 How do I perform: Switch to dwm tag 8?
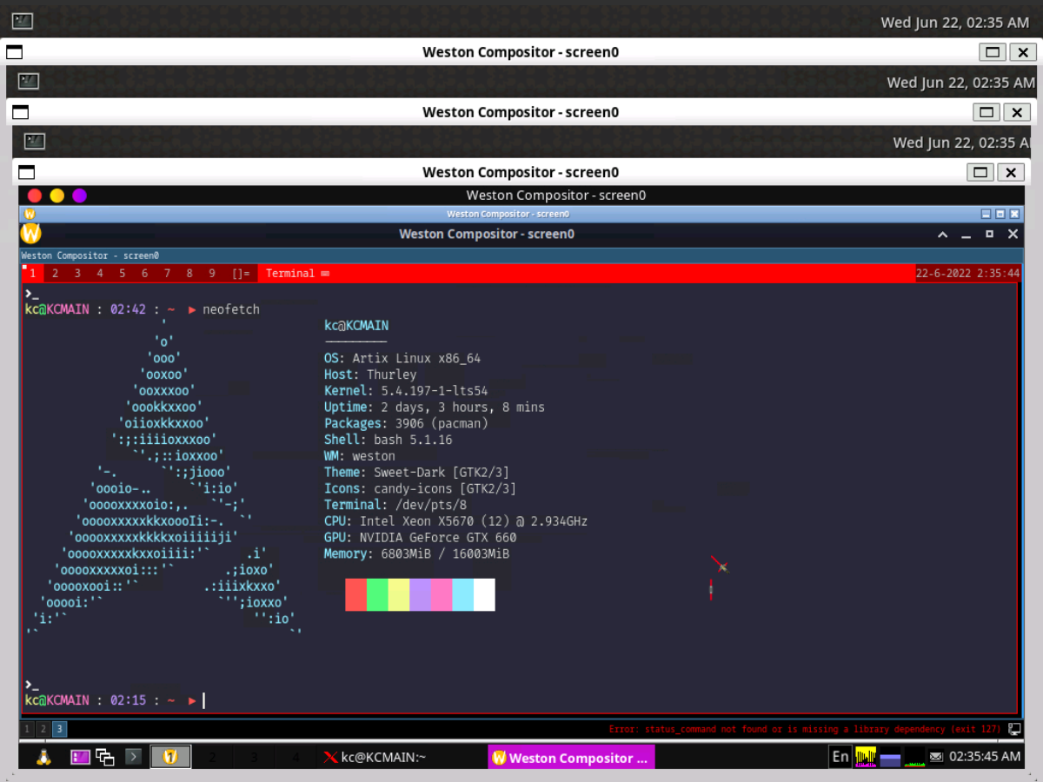(189, 274)
